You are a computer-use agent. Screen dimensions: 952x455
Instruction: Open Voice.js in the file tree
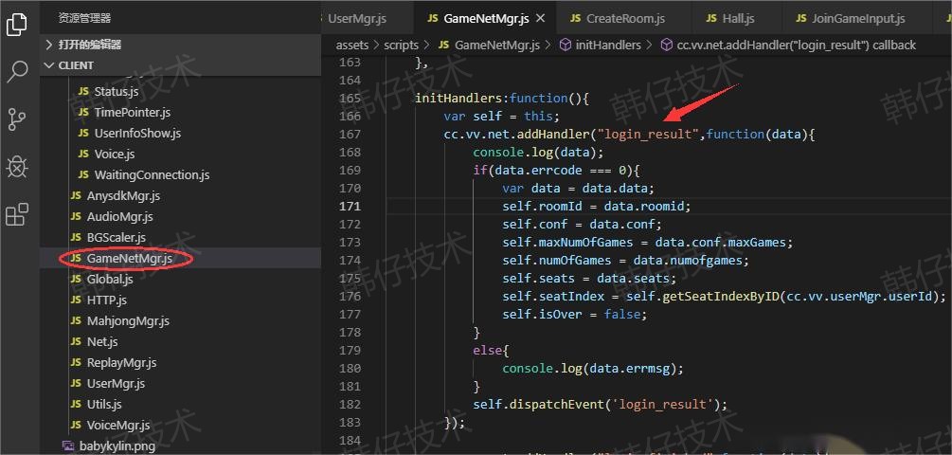point(180,155)
